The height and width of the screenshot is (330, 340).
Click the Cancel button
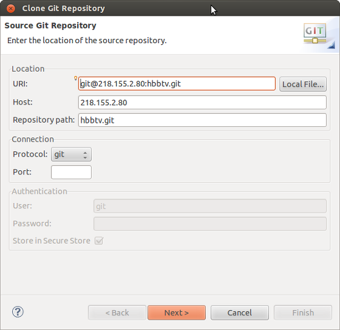[240, 312]
